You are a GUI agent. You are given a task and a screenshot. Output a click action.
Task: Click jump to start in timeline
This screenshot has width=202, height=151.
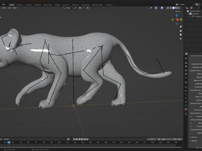pos(74,139)
